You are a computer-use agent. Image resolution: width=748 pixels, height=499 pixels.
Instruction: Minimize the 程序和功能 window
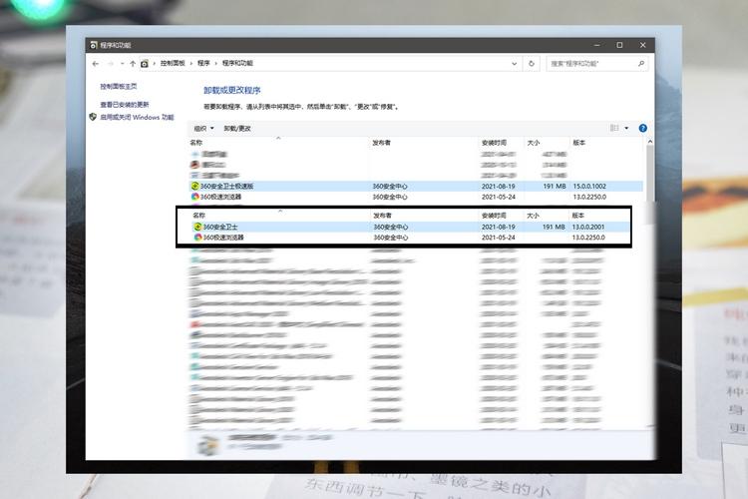coord(596,45)
